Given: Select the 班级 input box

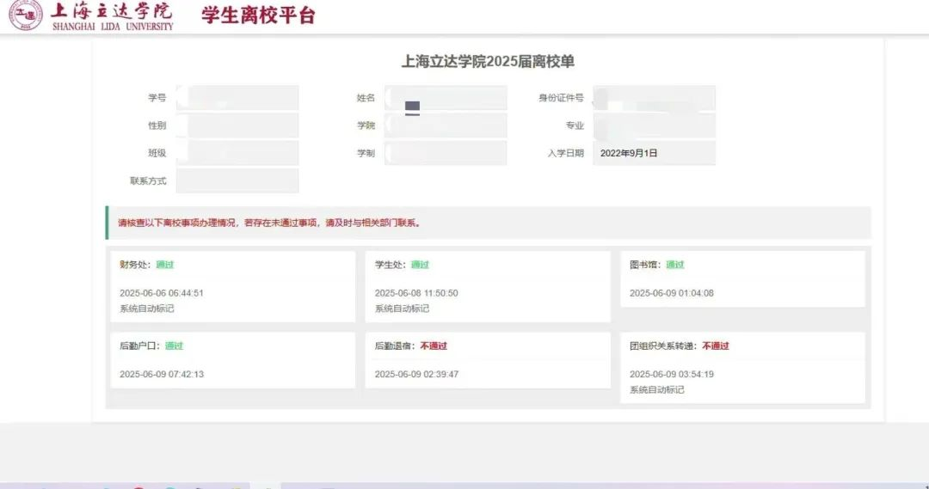Looking at the screenshot, I should [237, 153].
